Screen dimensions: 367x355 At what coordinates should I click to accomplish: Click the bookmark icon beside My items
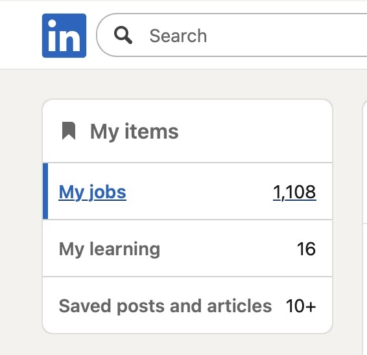(x=69, y=131)
